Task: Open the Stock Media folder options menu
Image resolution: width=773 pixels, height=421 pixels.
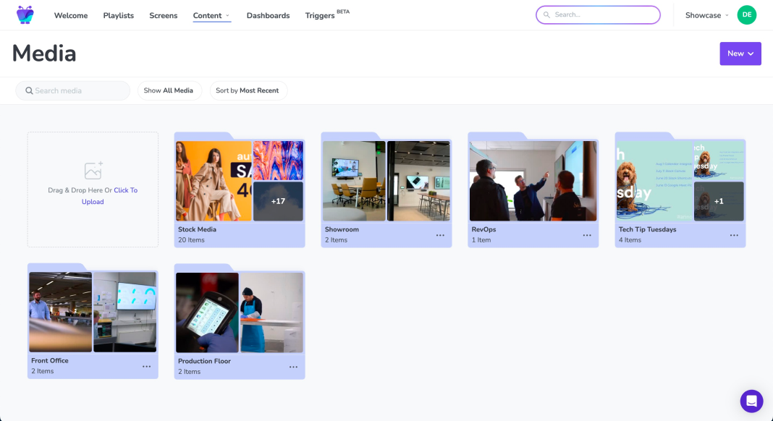Action: 292,234
